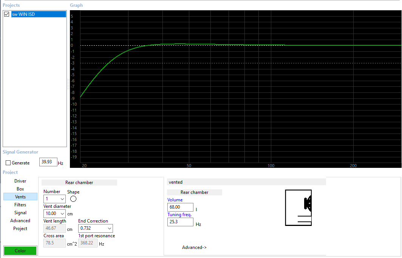This screenshot has height=258, width=402.
Task: Click the Rear chamber header in vents panel
Action: click(79, 183)
